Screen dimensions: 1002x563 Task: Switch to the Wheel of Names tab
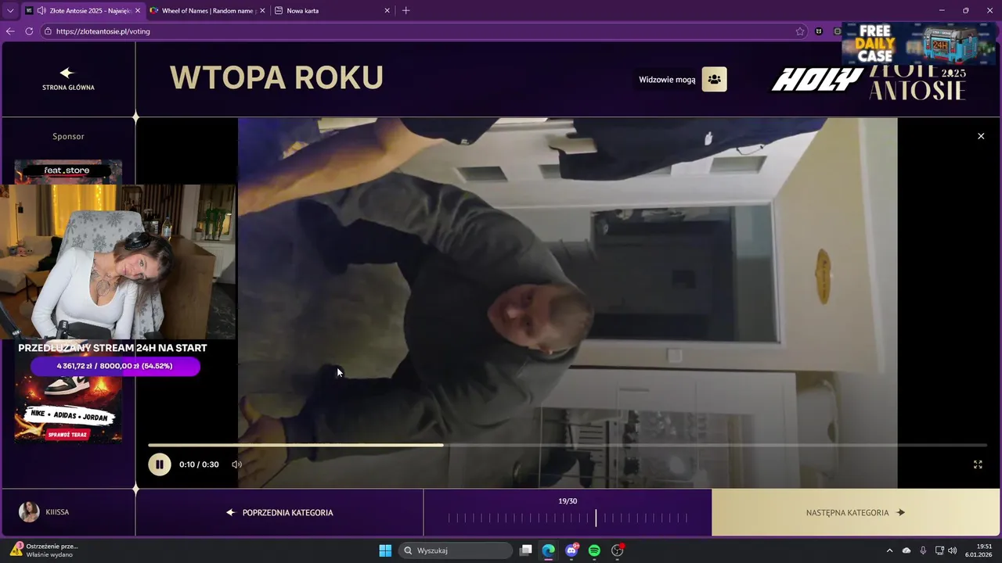coord(207,11)
